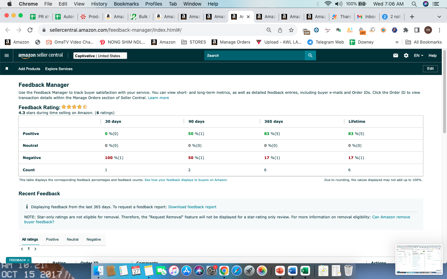Image resolution: width=447 pixels, height=279 pixels.
Task: Launch Microsoft Word from the Dock
Action: [292, 270]
